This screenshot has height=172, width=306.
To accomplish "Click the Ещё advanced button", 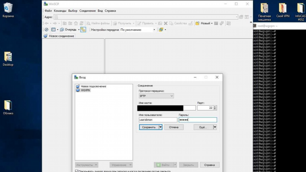I will (203, 127).
